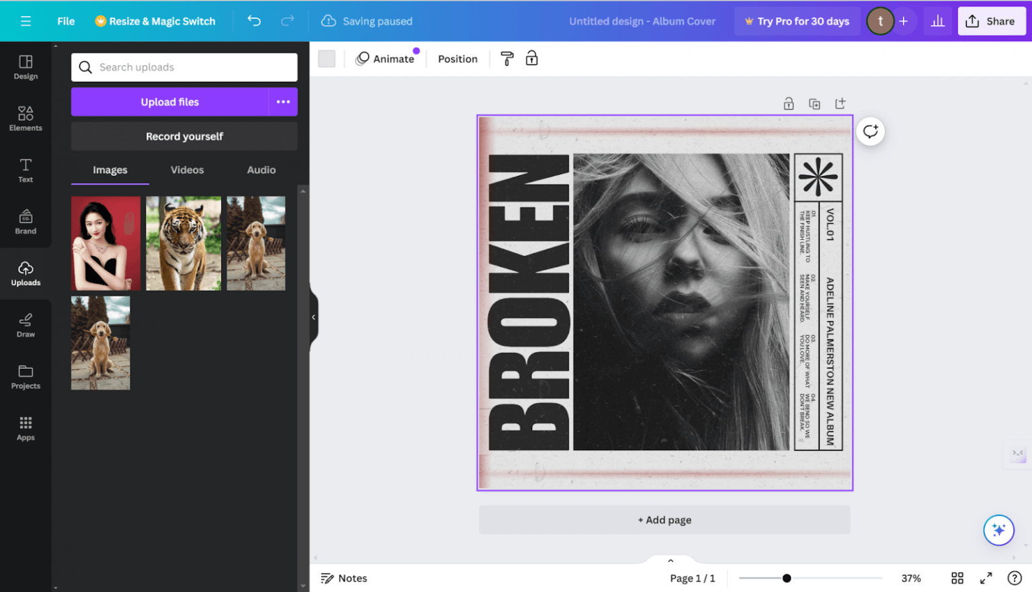Click the zoom slider handle

[787, 578]
